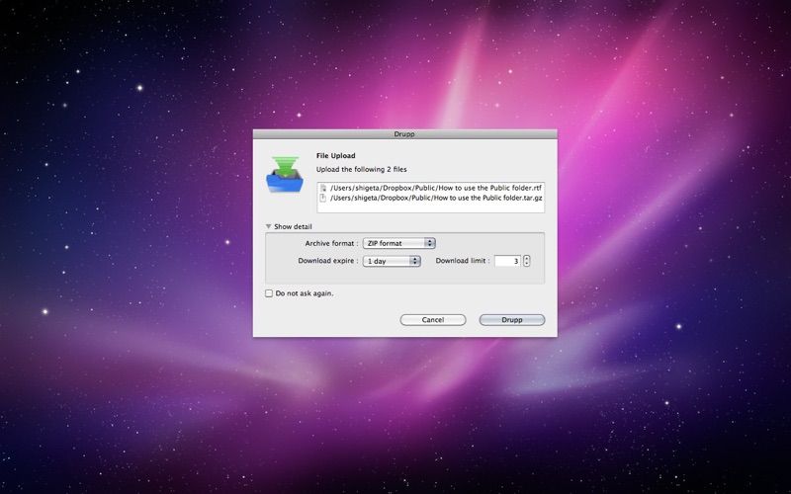Click the rtf file document icon

(x=323, y=188)
